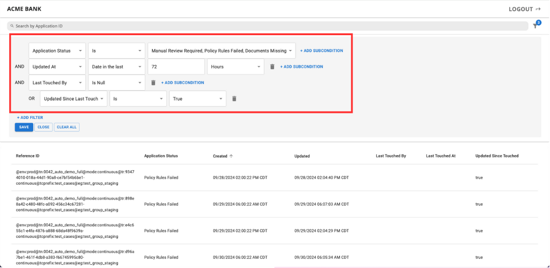
Task: Click the 72 hours value field
Action: point(176,66)
